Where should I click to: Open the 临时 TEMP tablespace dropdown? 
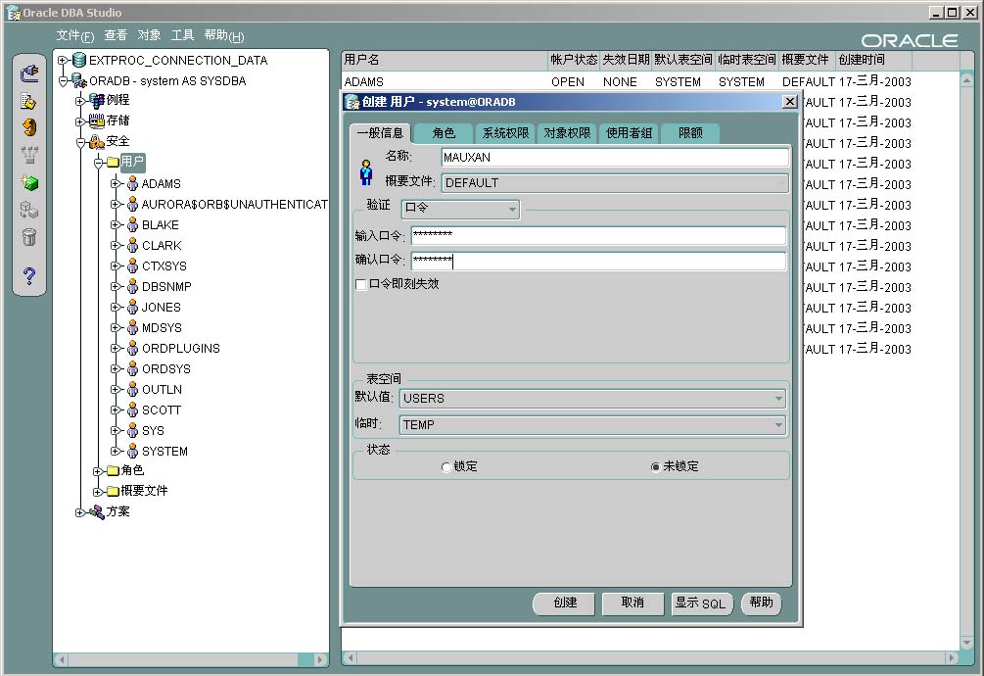click(x=592, y=425)
